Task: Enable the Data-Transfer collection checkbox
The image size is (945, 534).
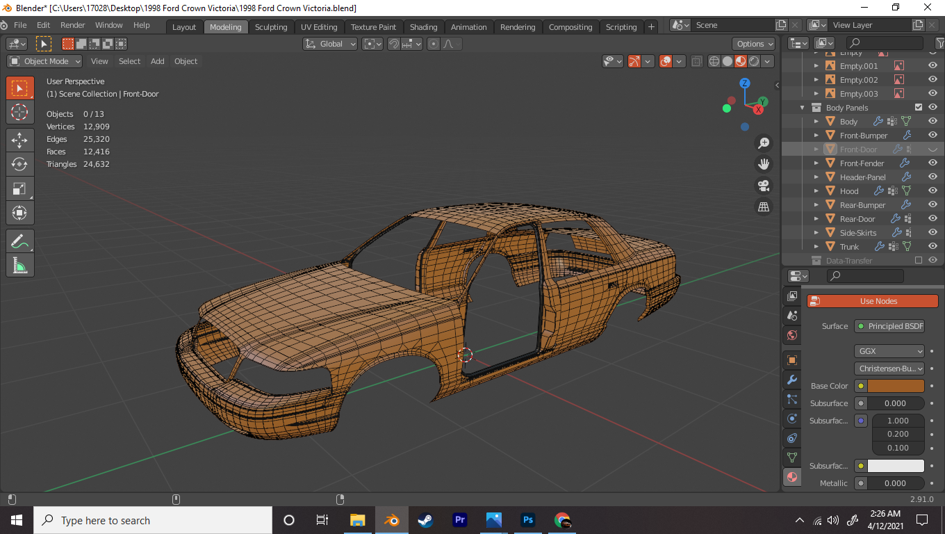Action: coord(919,260)
